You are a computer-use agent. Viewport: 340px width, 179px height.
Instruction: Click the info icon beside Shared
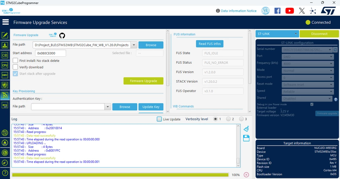pyautogui.click(x=336, y=99)
